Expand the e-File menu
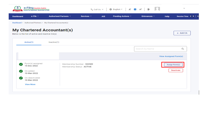The height and width of the screenshot is (117, 215). click(x=35, y=16)
